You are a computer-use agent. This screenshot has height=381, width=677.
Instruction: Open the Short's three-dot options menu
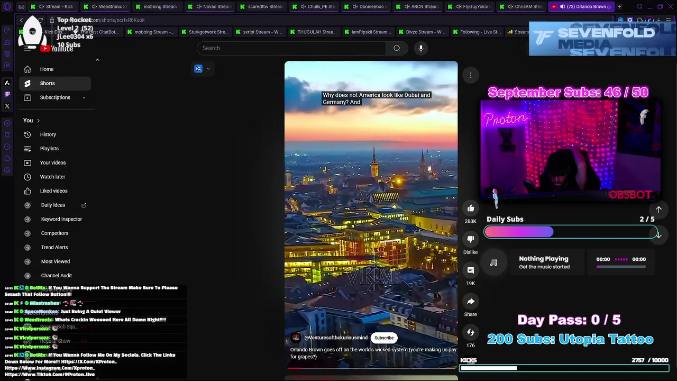point(470,75)
